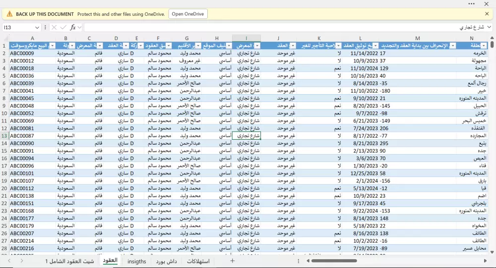Open the استهلاكات sheet tab

198,261
